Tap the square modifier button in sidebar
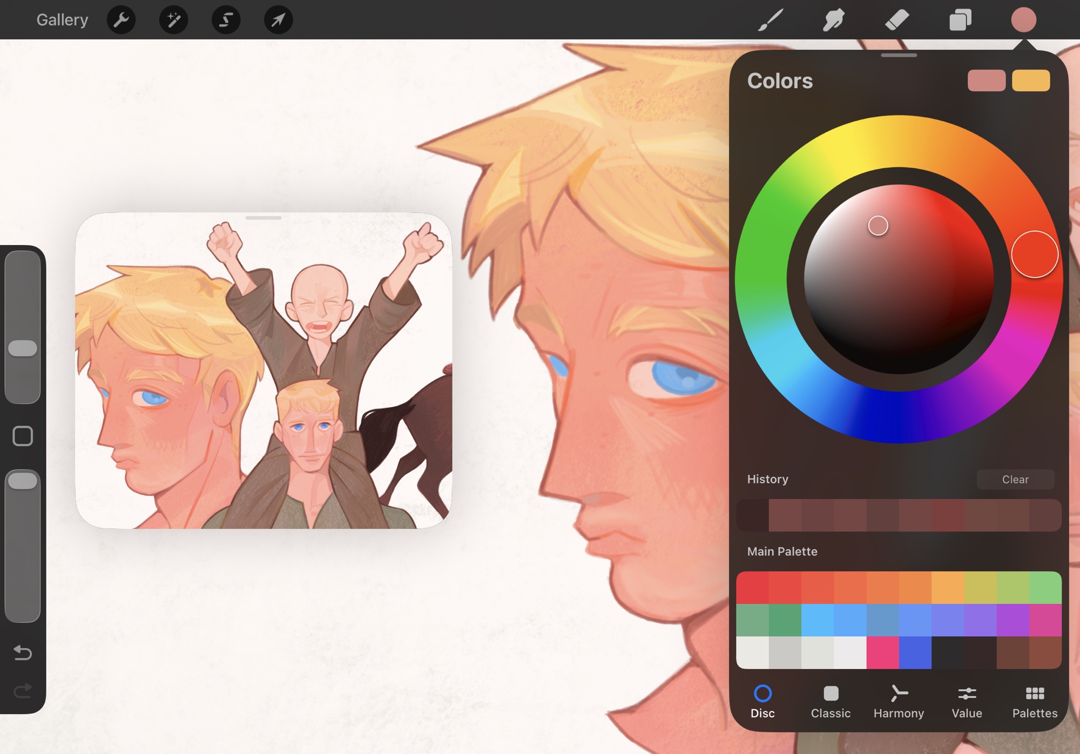 coord(23,436)
